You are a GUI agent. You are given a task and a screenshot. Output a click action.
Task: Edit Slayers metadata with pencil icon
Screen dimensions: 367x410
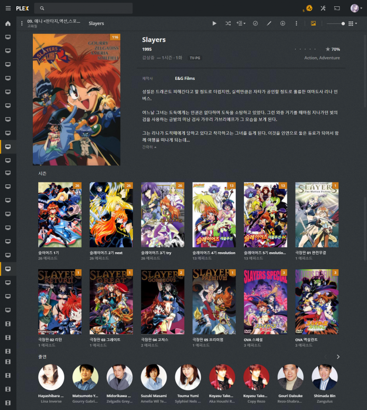coord(269,23)
